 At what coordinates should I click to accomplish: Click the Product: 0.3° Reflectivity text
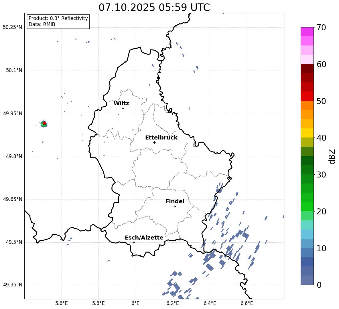point(58,18)
